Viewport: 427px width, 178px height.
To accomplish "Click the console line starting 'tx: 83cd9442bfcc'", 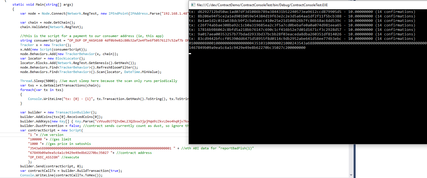I will [302, 39].
